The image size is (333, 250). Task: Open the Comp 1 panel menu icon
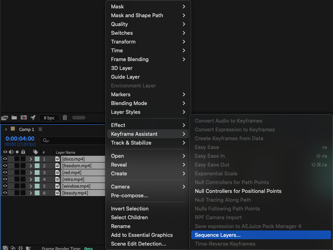point(40,129)
